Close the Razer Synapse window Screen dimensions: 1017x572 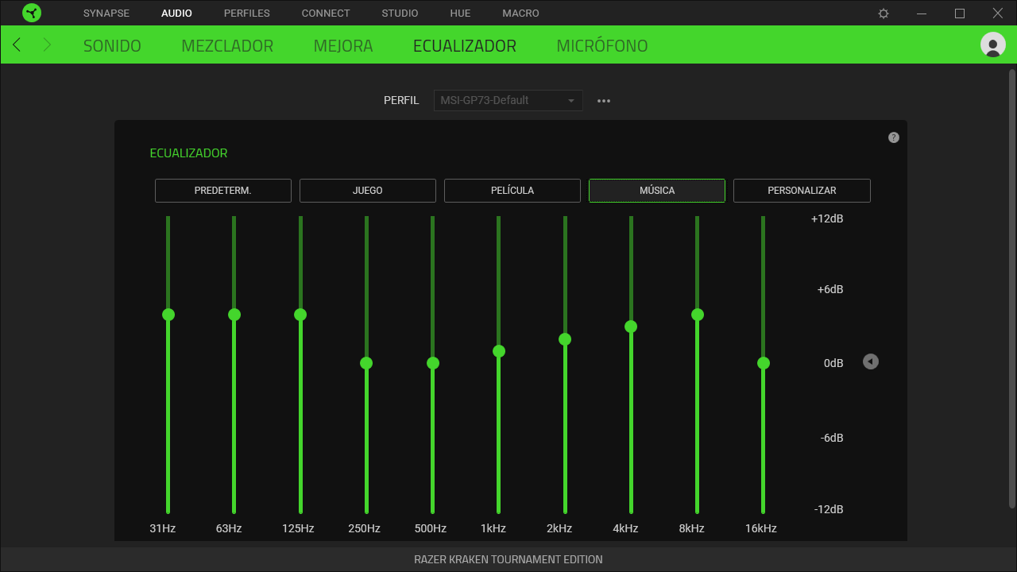[998, 14]
